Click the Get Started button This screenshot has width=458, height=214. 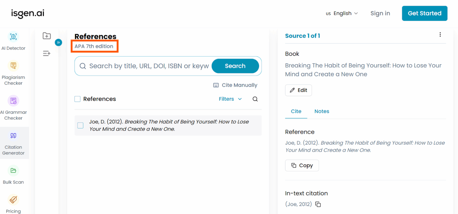coord(424,13)
